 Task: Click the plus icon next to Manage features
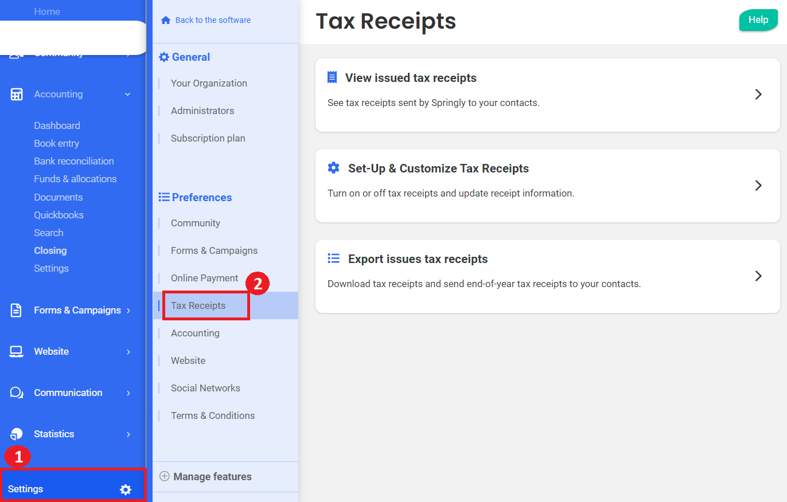point(165,477)
